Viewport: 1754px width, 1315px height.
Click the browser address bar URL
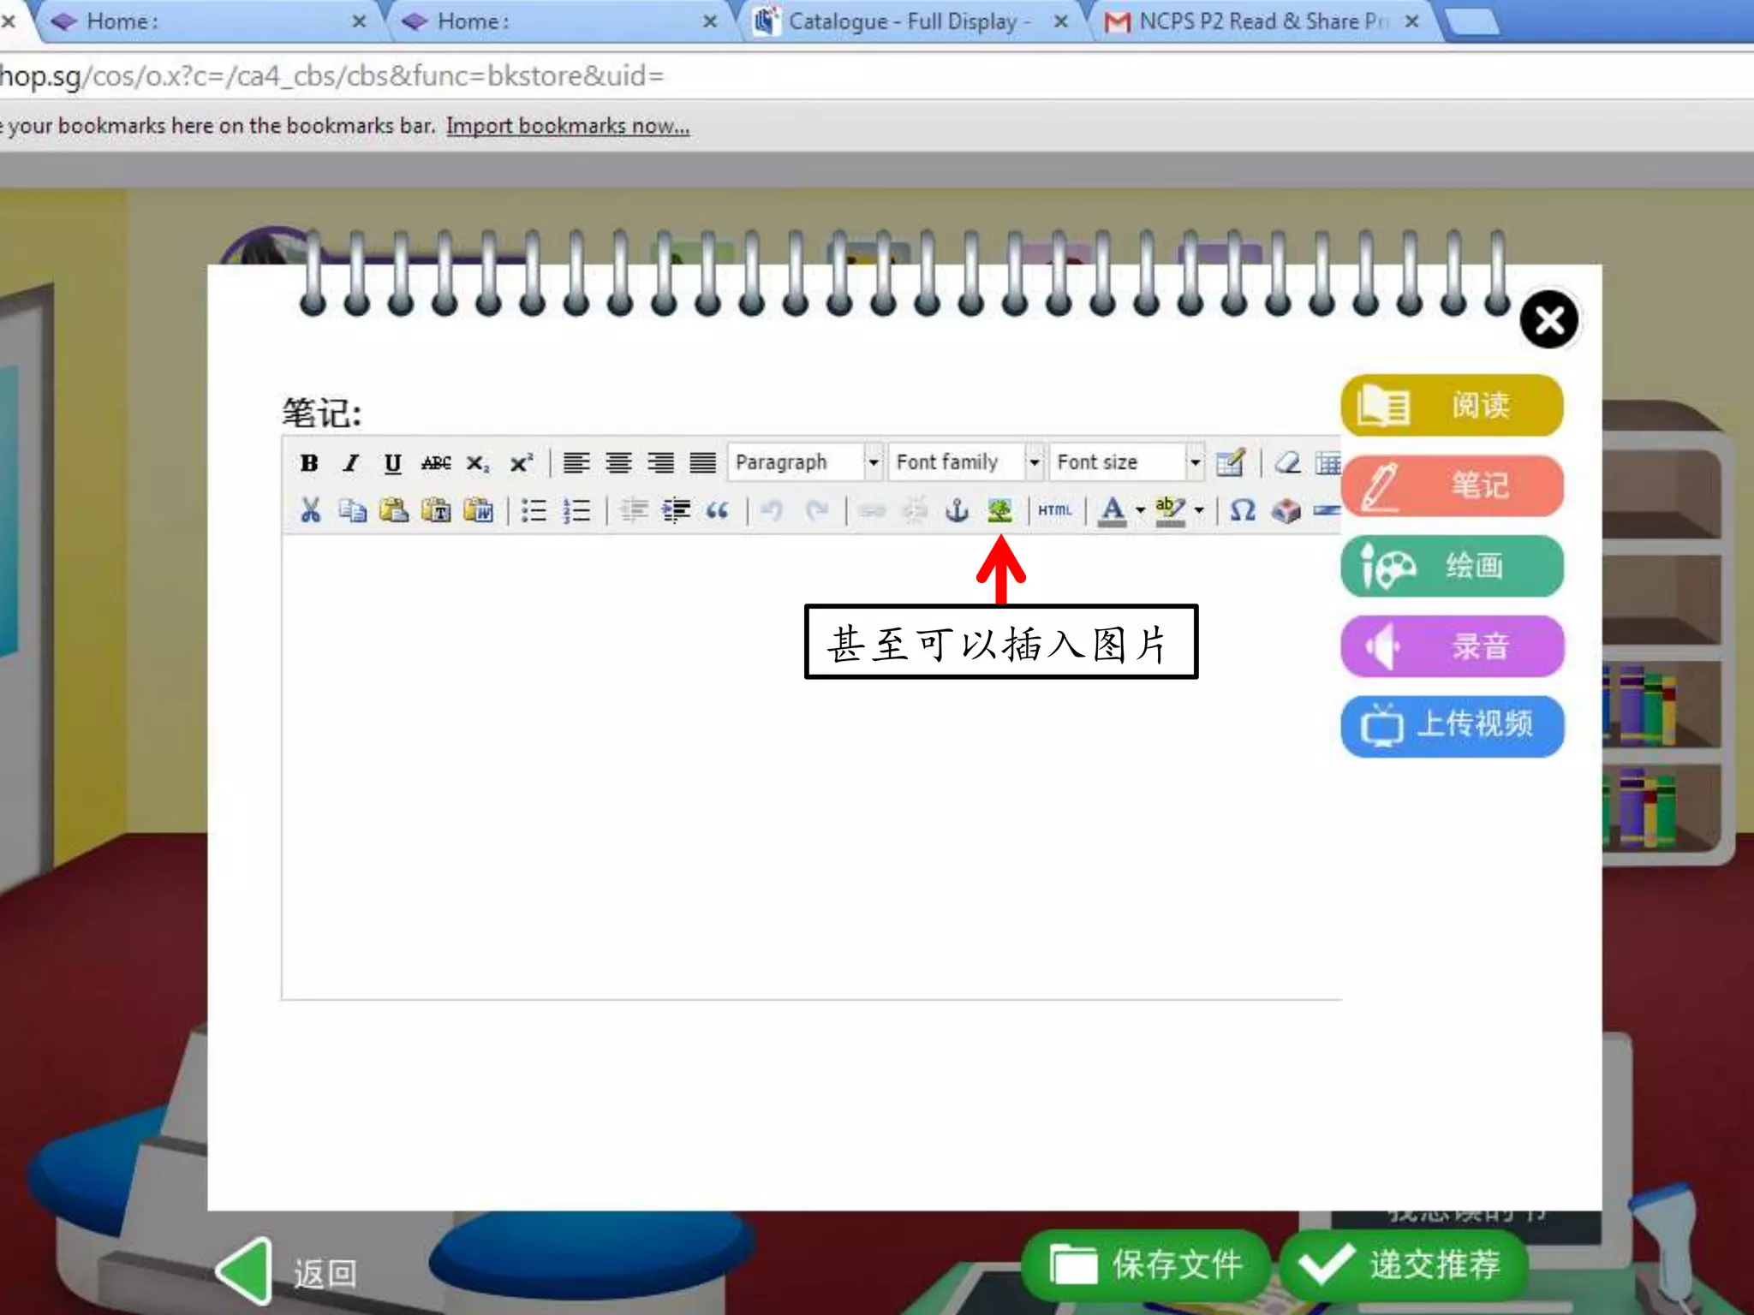point(331,76)
